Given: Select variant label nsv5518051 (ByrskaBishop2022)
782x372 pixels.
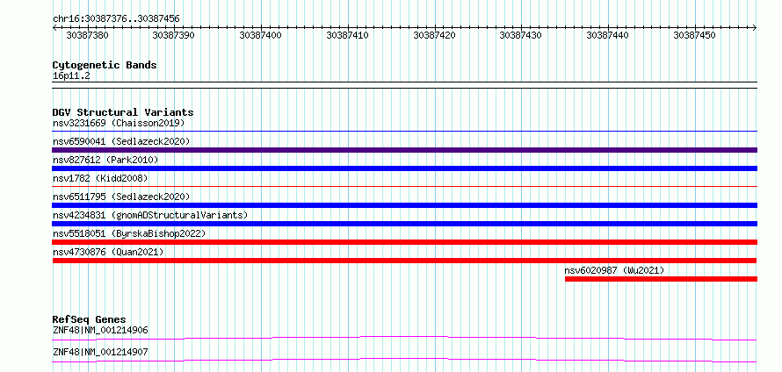Looking at the screenshot, I should [x=129, y=233].
